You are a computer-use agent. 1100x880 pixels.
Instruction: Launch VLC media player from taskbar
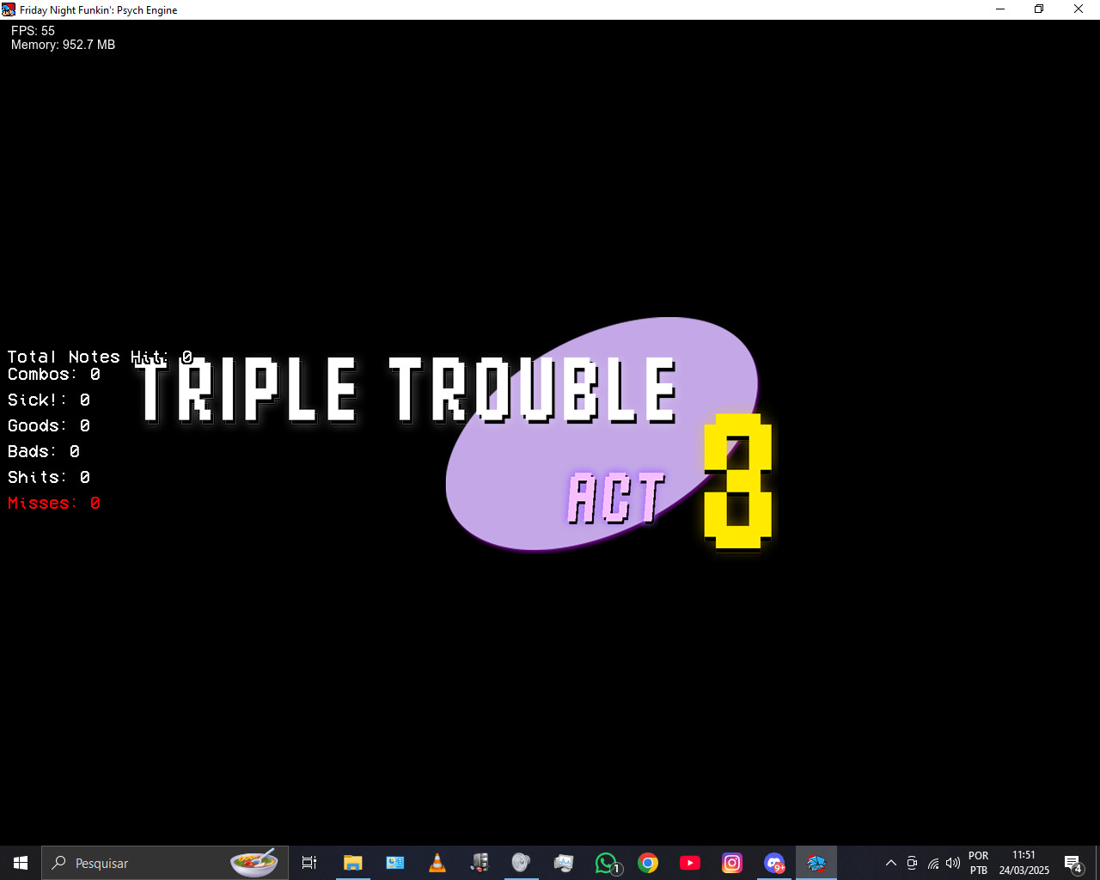click(x=437, y=863)
